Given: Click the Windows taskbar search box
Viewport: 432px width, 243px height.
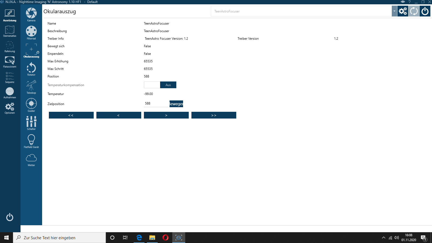Looking at the screenshot, I should coord(59,238).
